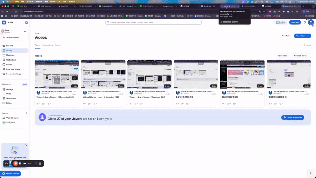Image resolution: width=316 pixels, height=178 pixels.
Task: Rewind the recording
Action: [x=25, y=163]
